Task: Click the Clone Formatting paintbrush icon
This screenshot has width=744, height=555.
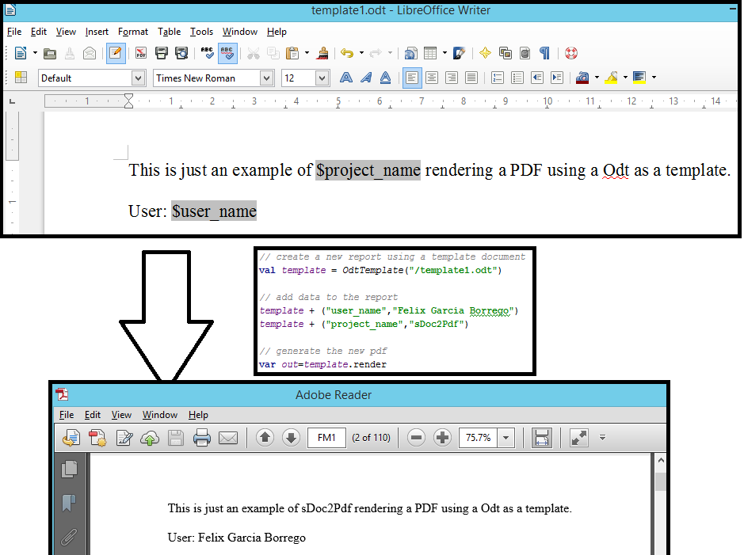Action: point(322,53)
